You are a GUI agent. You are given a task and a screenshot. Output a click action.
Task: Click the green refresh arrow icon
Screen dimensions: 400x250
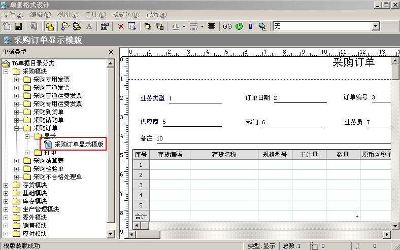(x=239, y=26)
